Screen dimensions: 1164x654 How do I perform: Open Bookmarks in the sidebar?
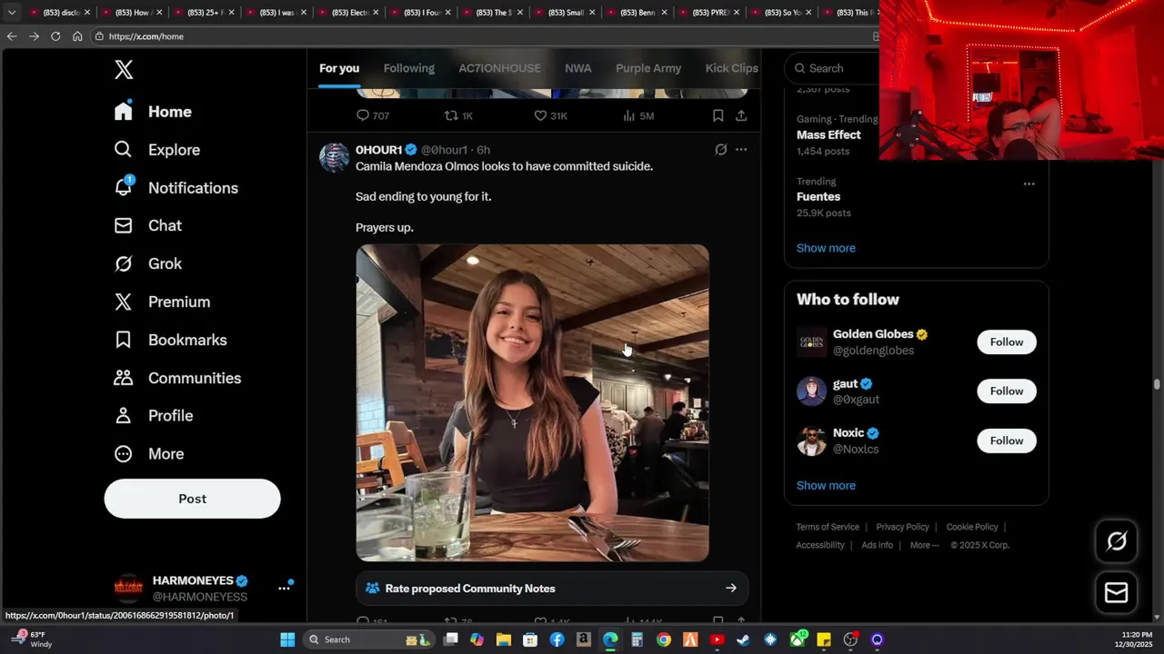(170, 340)
